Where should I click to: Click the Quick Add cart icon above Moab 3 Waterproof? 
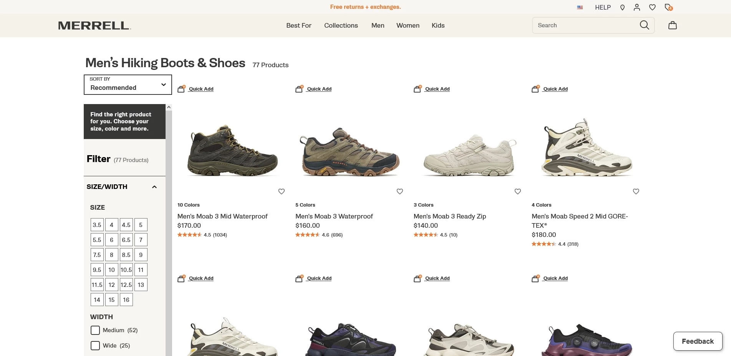[x=299, y=89]
